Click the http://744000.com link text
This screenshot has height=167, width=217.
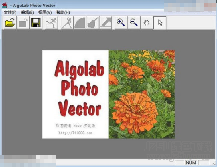(x=75, y=133)
